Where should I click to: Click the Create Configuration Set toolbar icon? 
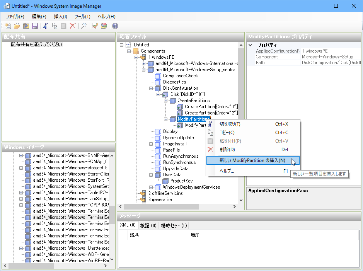[x=104, y=26]
